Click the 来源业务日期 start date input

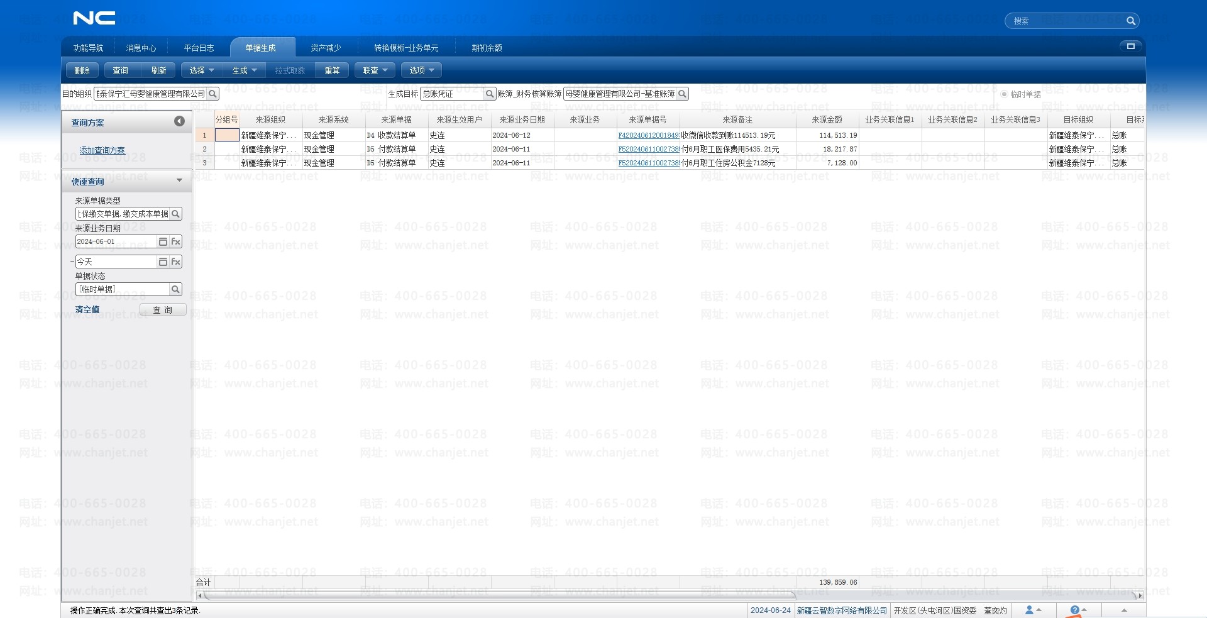pos(116,241)
